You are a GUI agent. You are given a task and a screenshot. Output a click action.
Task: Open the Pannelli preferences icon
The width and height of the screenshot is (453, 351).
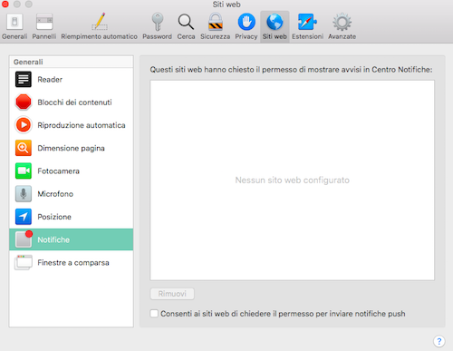44,22
